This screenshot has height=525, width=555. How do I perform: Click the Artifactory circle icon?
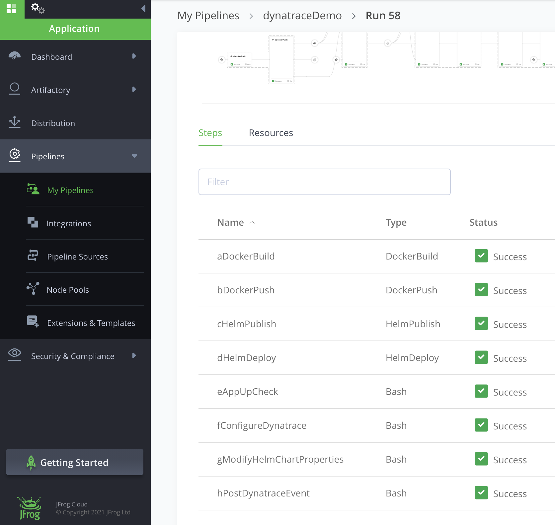click(15, 89)
